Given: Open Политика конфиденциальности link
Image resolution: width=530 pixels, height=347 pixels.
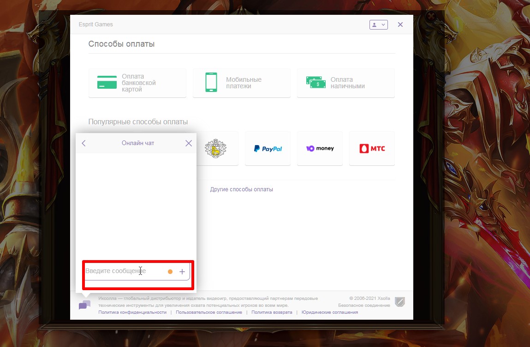Looking at the screenshot, I should click(132, 312).
